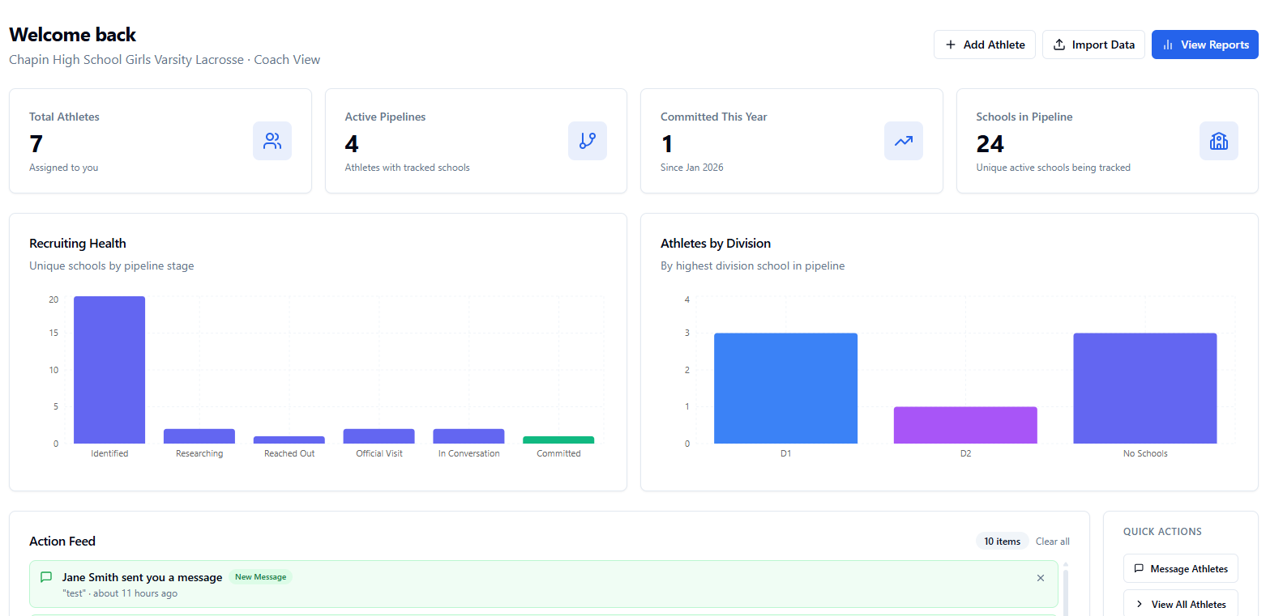
Task: Click "Unique schools by pipeline stage" text
Action: pyautogui.click(x=112, y=266)
